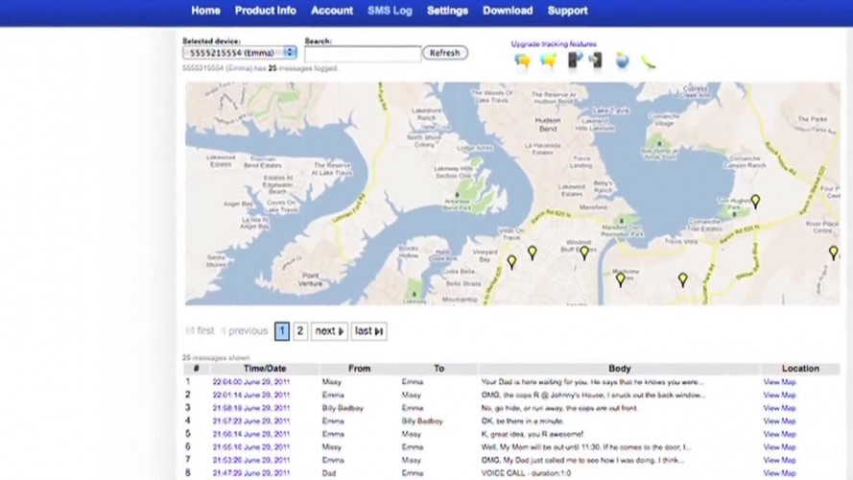Open the Settings menu
The height and width of the screenshot is (480, 853).
click(x=447, y=11)
